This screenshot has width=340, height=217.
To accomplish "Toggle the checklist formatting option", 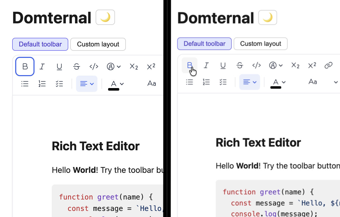I will tap(59, 84).
